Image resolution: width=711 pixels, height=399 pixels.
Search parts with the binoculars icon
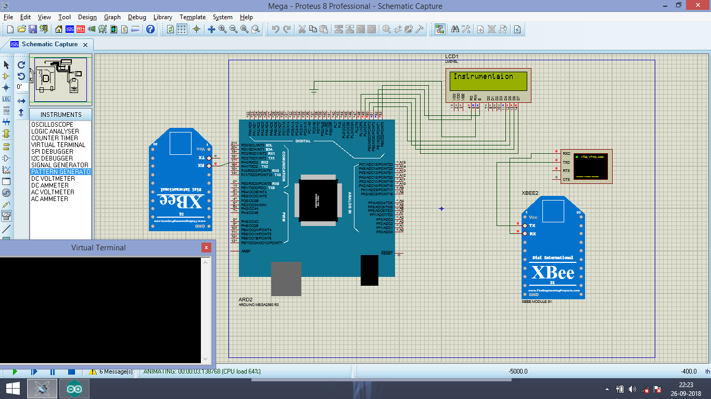455,29
